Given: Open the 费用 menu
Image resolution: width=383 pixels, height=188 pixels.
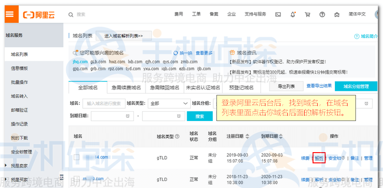Looking at the screenshot, I should pyautogui.click(x=179, y=14).
